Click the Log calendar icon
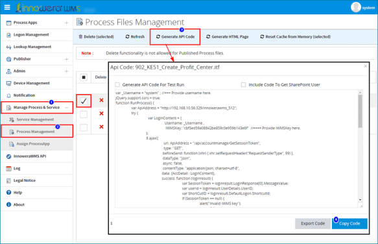This screenshot has width=378, height=244. (8, 169)
